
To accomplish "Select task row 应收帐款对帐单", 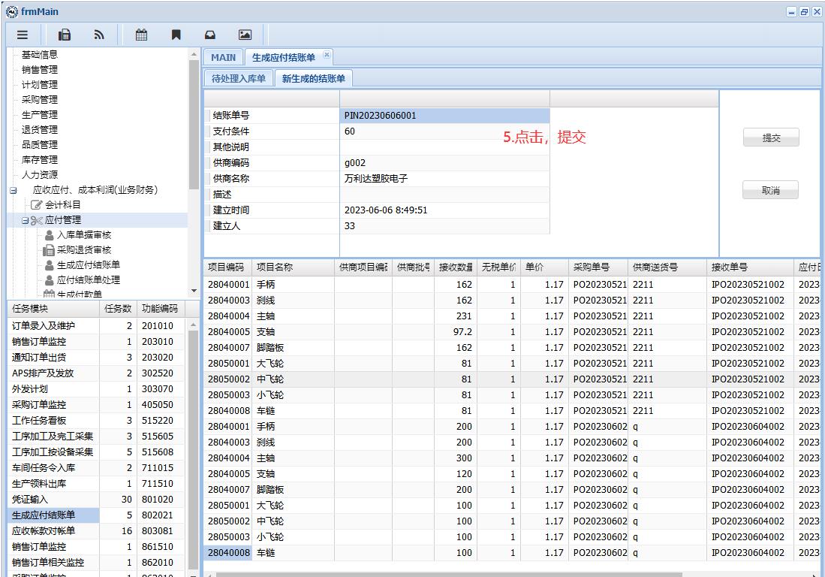I will (x=98, y=531).
